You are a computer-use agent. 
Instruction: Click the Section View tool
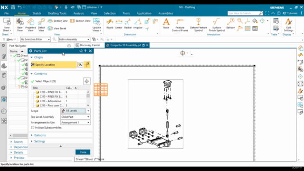(80, 21)
